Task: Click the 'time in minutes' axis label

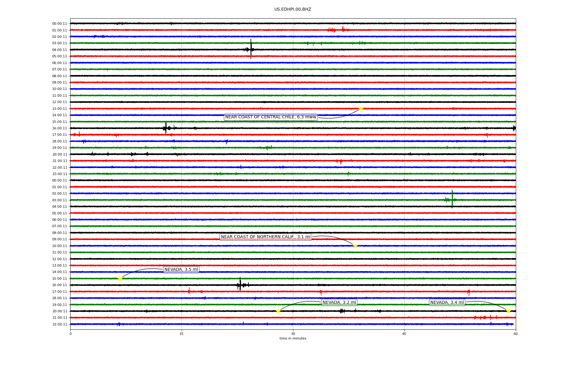Action: (x=293, y=339)
